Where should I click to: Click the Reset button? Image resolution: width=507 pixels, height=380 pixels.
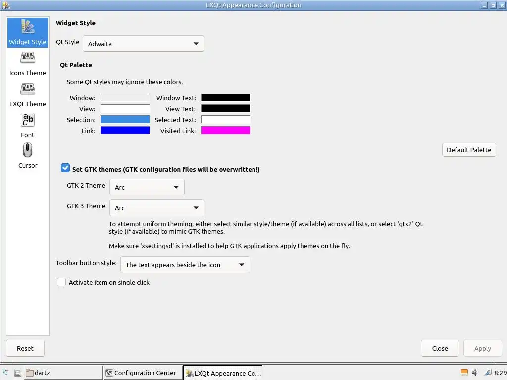pos(25,348)
